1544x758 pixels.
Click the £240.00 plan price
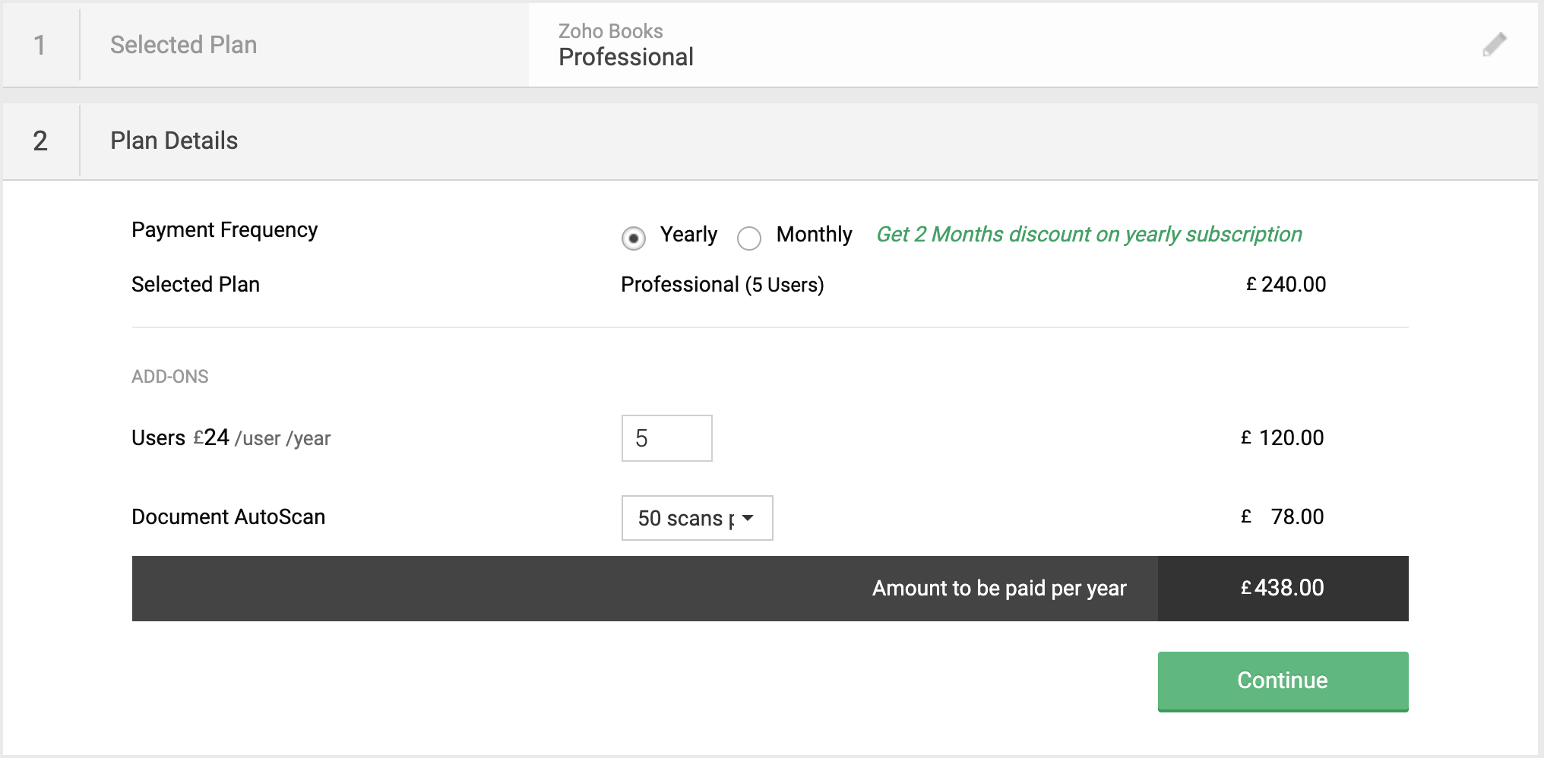tap(1286, 285)
